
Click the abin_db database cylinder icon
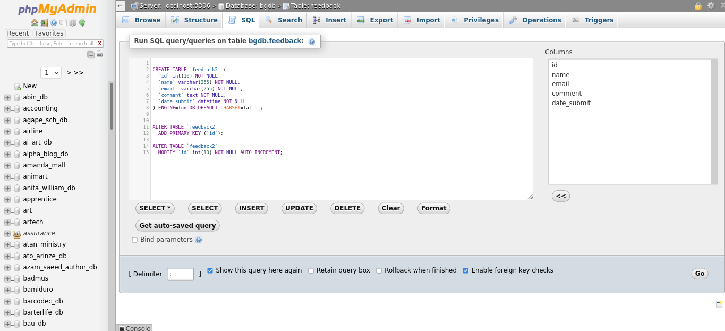pyautogui.click(x=17, y=97)
